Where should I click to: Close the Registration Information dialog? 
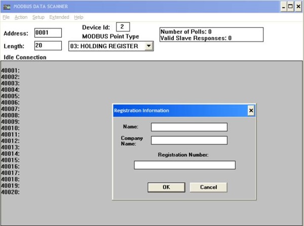pos(251,111)
